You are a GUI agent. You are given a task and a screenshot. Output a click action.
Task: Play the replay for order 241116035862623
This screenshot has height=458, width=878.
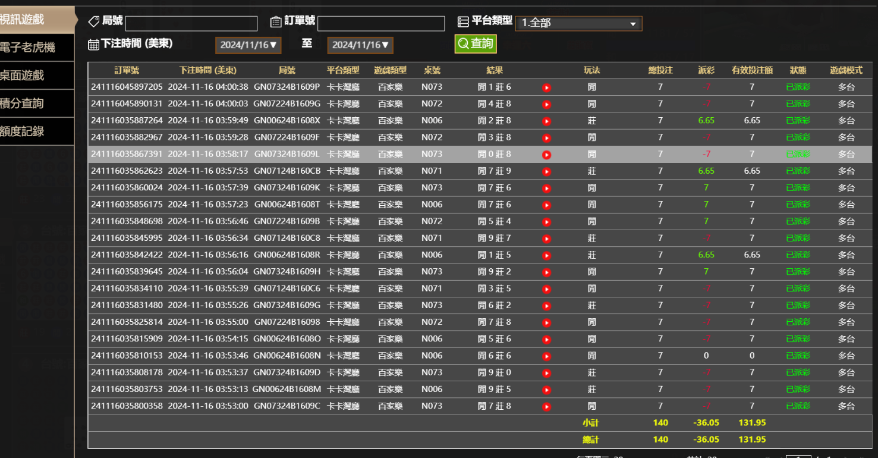tap(546, 171)
